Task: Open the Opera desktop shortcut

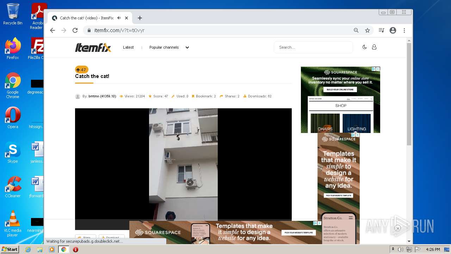Action: pyautogui.click(x=13, y=118)
